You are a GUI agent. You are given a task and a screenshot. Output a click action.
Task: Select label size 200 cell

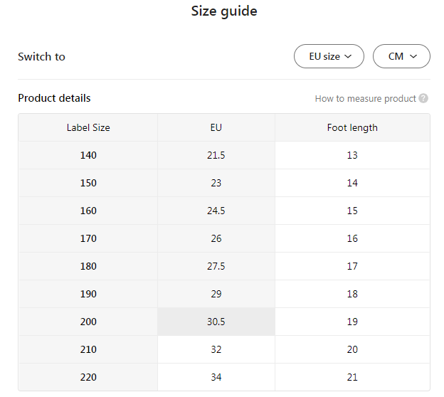pyautogui.click(x=88, y=322)
